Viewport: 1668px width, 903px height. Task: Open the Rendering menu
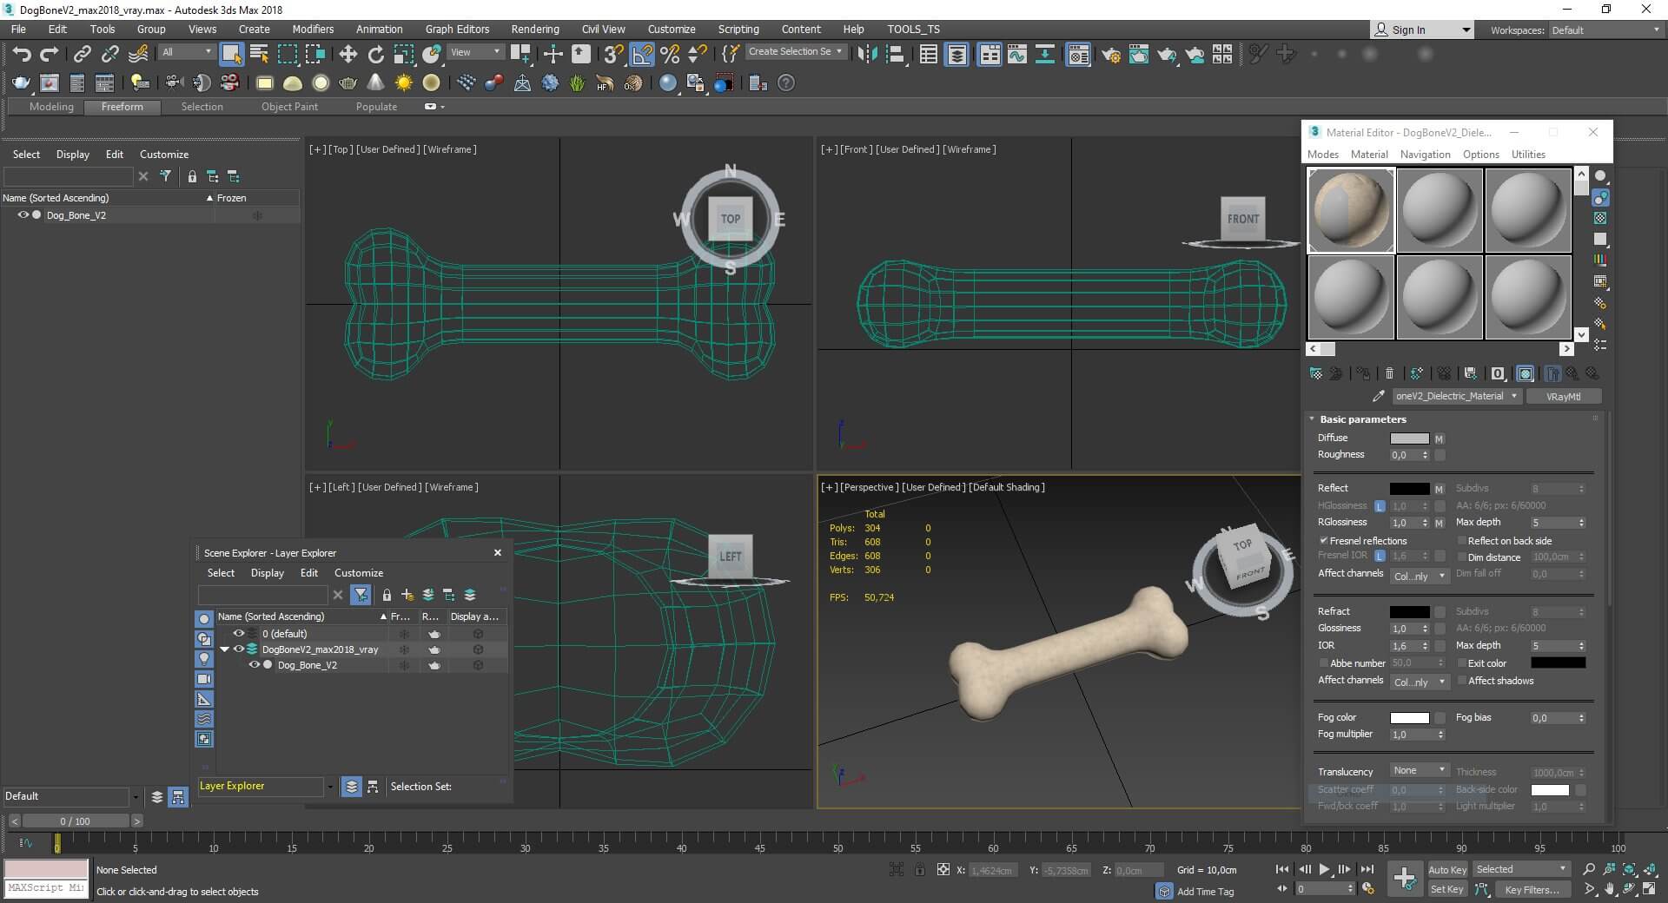534,30
